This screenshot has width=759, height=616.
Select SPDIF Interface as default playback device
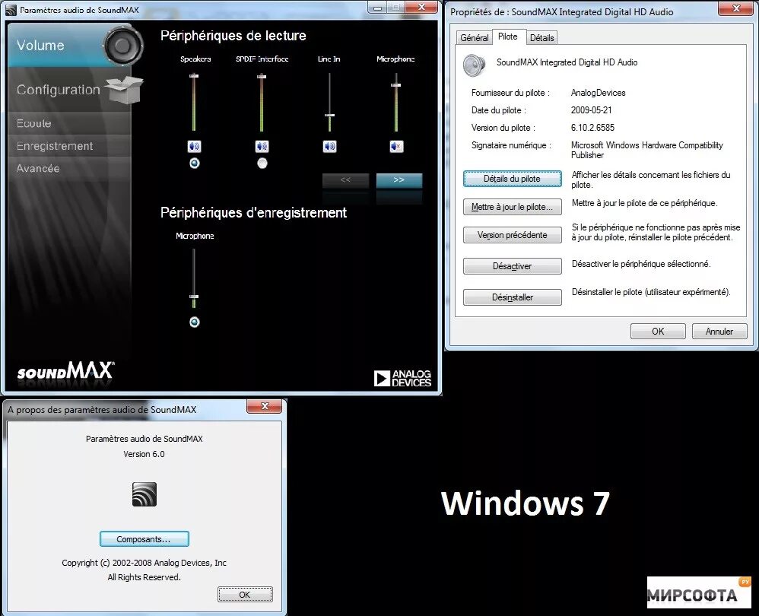(262, 163)
